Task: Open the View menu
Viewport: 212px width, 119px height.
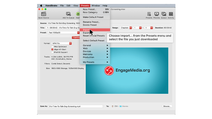Action: (76, 6)
